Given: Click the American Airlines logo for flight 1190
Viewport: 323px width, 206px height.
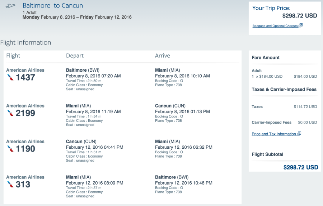Looking at the screenshot, I should [x=10, y=148].
